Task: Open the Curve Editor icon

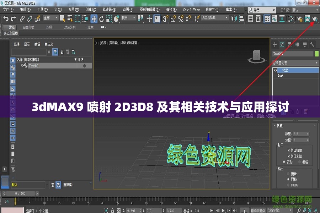Action: click(274, 19)
